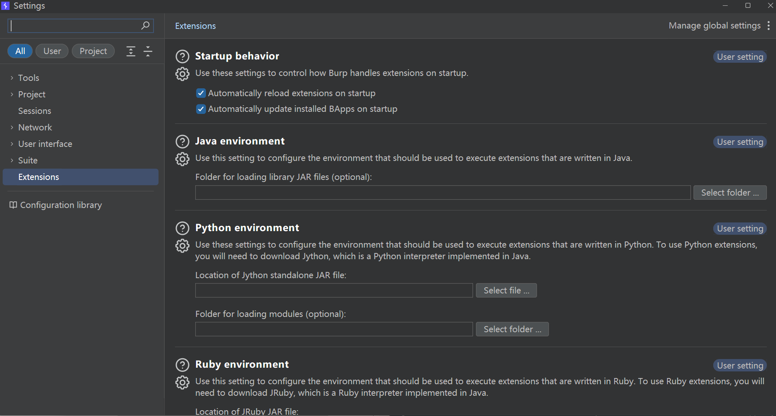Expand the Tools tree node
This screenshot has width=776, height=416.
(x=12, y=78)
